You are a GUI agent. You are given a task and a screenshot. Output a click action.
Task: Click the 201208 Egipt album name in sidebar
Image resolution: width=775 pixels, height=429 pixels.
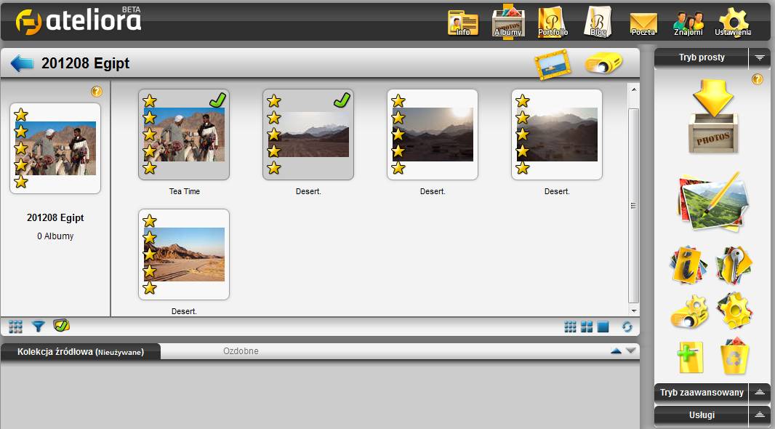point(55,217)
